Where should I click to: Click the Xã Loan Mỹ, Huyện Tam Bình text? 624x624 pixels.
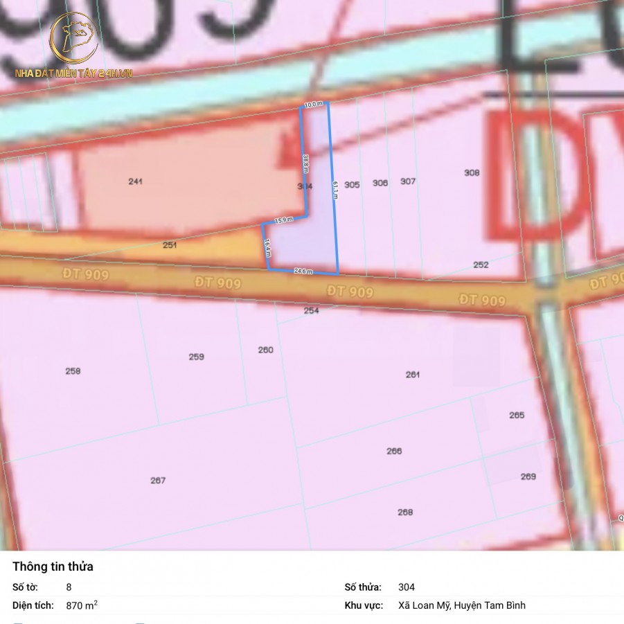(461, 605)
